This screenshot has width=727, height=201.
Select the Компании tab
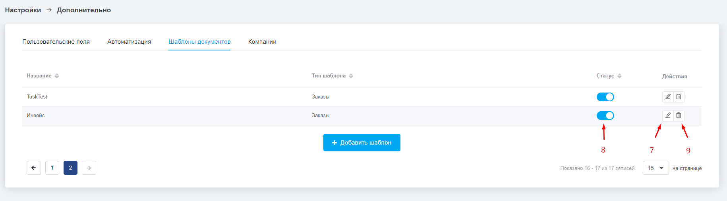(262, 42)
